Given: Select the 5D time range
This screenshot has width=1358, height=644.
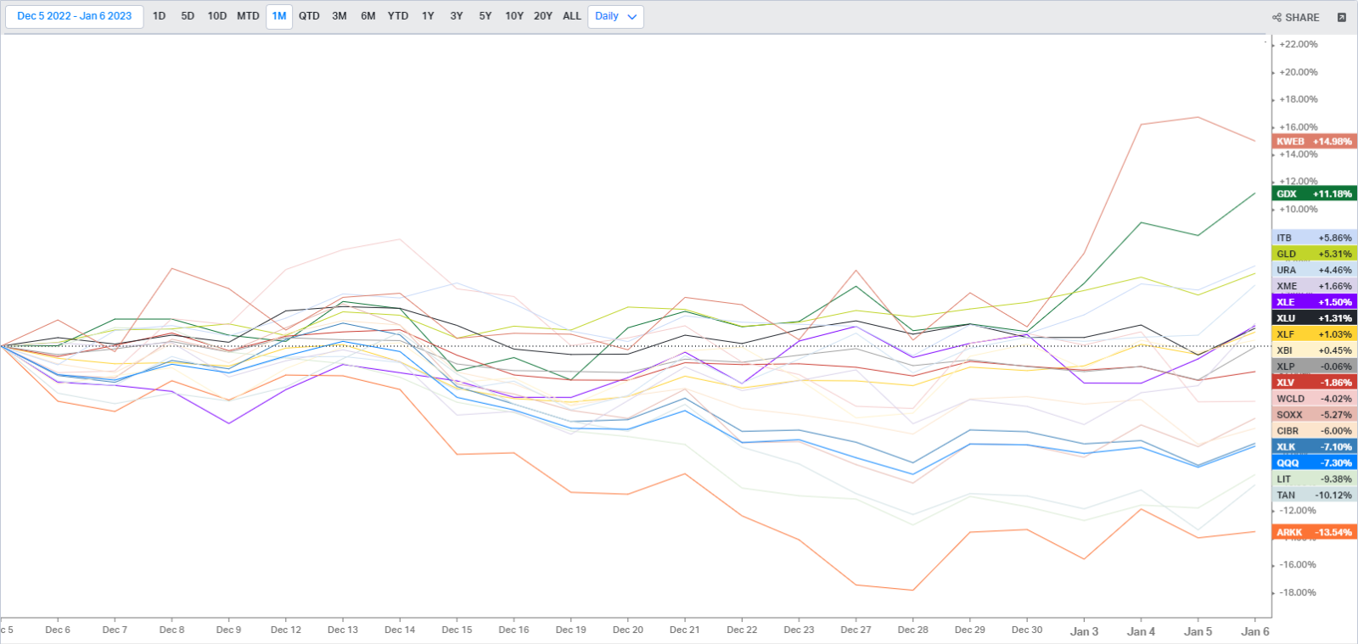Looking at the screenshot, I should point(188,16).
